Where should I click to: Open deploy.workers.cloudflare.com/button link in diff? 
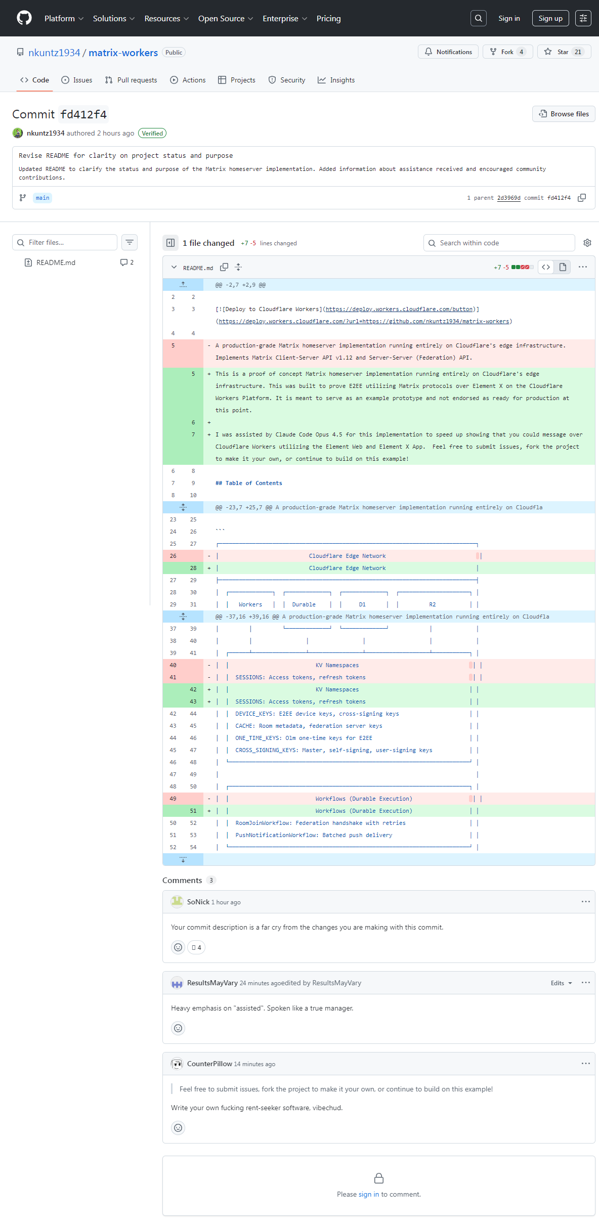(x=399, y=309)
